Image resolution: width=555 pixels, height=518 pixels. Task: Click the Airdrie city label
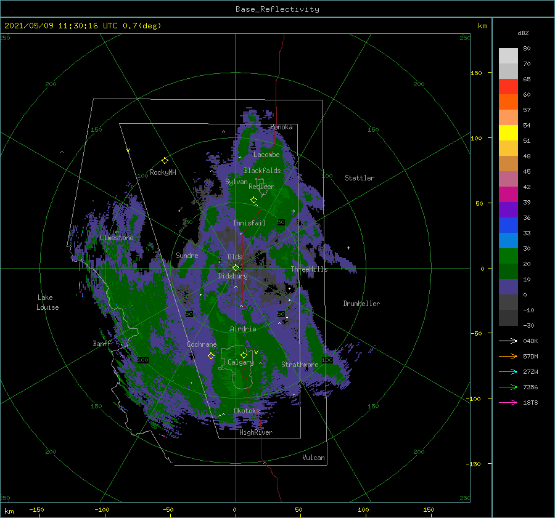pyautogui.click(x=243, y=329)
